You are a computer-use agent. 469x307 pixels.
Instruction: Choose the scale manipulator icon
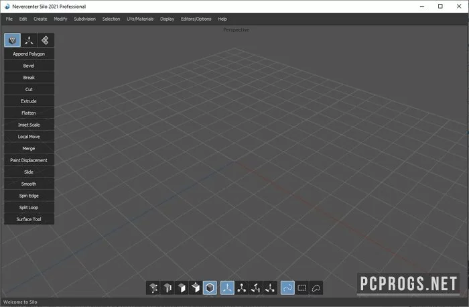tap(270, 288)
